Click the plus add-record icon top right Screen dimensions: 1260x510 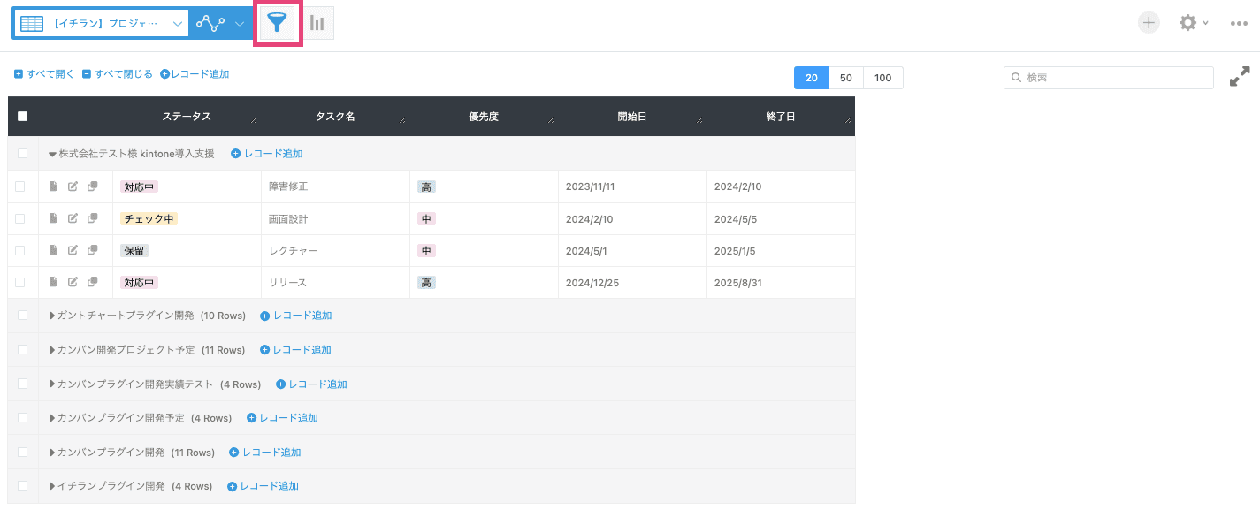click(x=1149, y=23)
